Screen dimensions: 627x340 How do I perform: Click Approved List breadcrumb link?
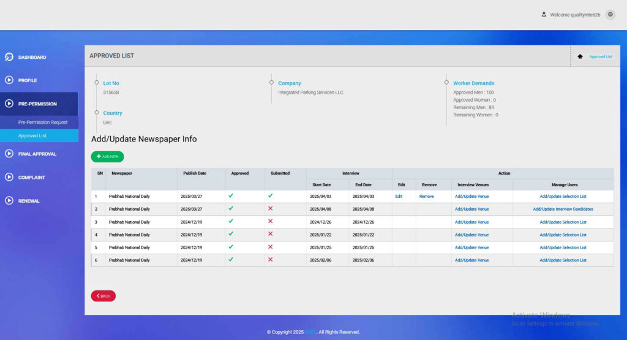click(x=600, y=56)
